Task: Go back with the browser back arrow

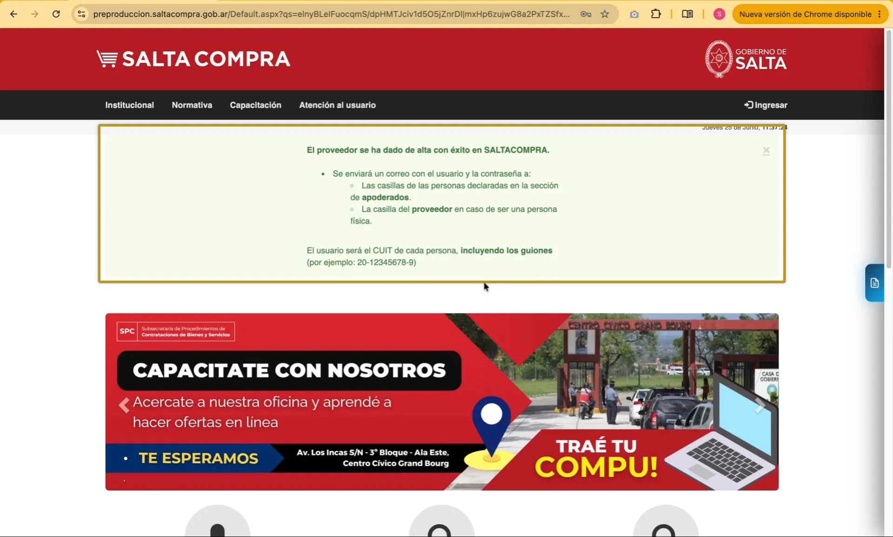Action: pyautogui.click(x=13, y=14)
